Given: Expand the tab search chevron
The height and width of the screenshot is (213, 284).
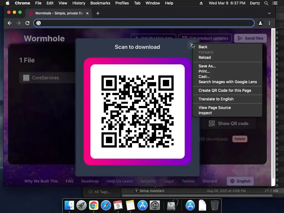Looking at the screenshot, I should click(269, 13).
